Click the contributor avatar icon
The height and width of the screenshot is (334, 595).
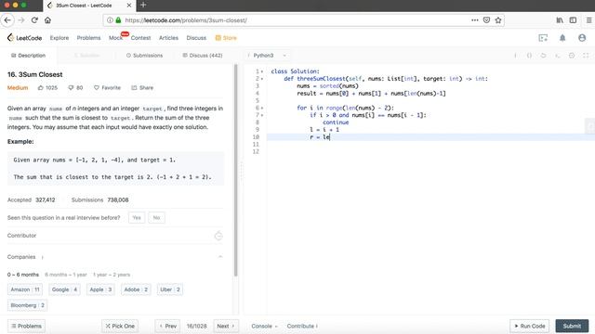(x=218, y=236)
